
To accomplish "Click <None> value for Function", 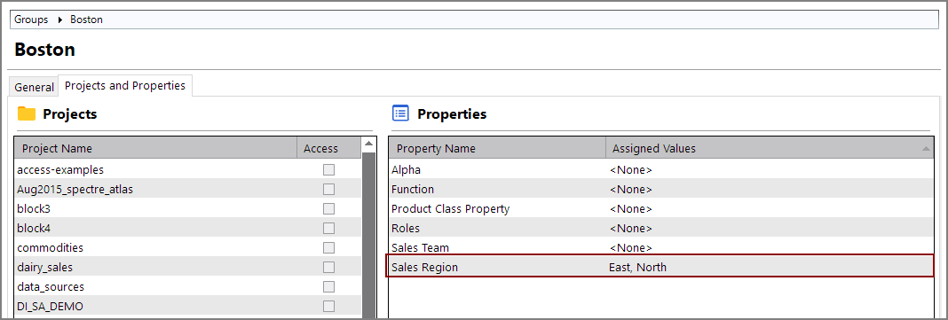I will (631, 190).
